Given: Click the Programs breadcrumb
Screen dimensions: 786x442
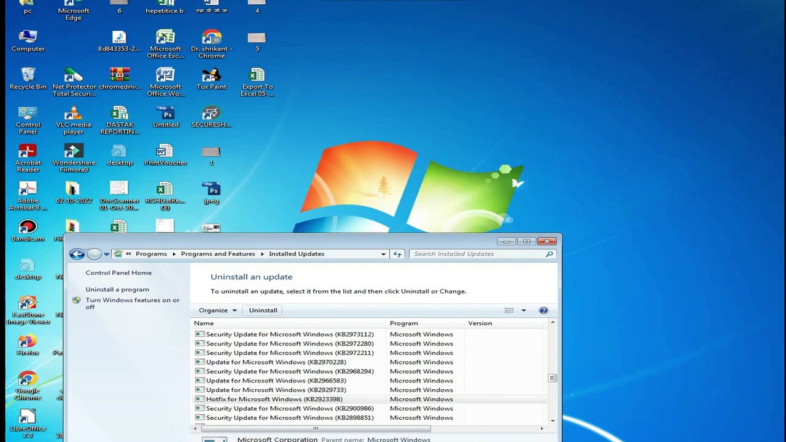Looking at the screenshot, I should pos(151,254).
